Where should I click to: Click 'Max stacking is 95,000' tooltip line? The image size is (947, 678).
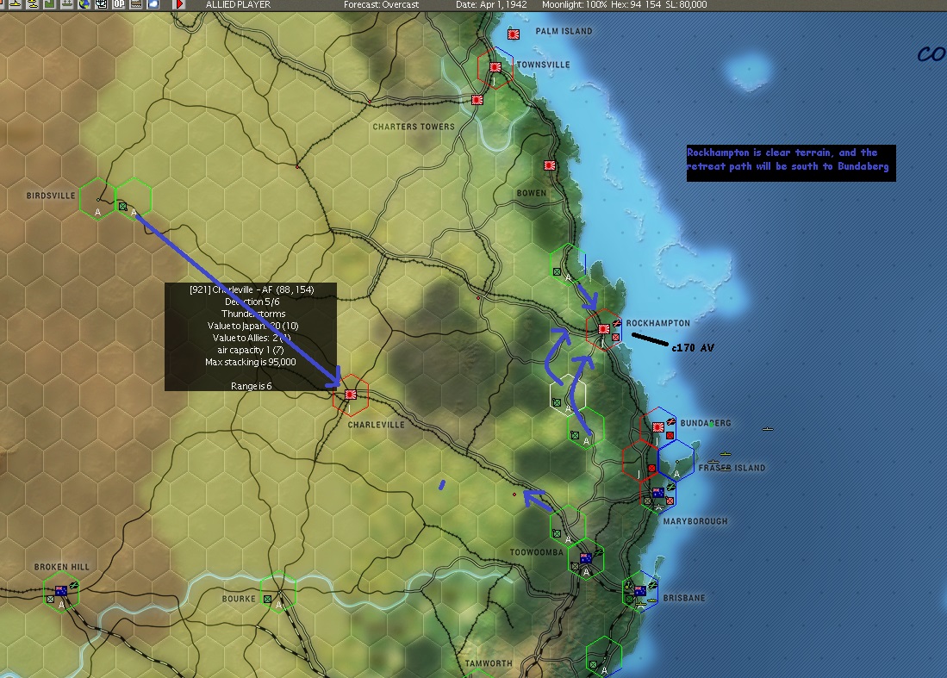click(251, 362)
